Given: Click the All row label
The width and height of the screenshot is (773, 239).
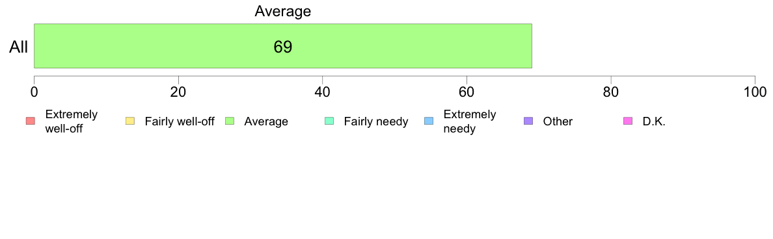Looking at the screenshot, I should coord(19,47).
